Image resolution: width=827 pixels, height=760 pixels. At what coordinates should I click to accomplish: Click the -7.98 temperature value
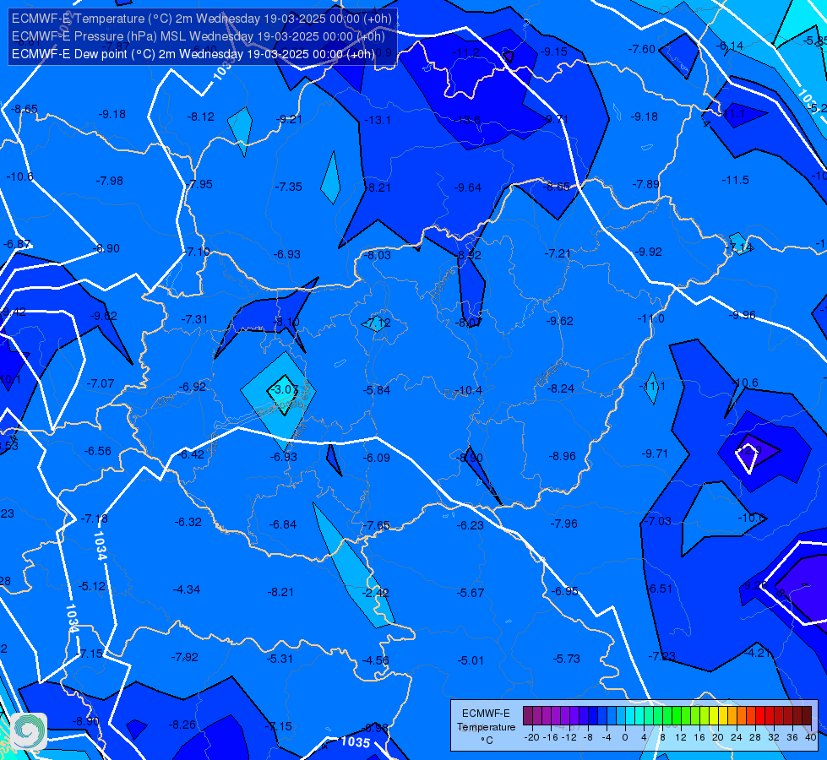coord(109,181)
